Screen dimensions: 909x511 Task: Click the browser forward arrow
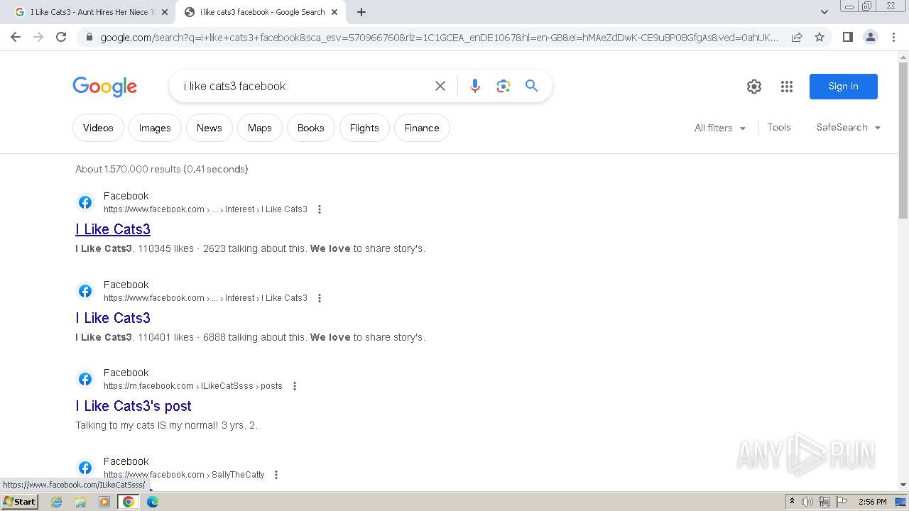(x=38, y=37)
